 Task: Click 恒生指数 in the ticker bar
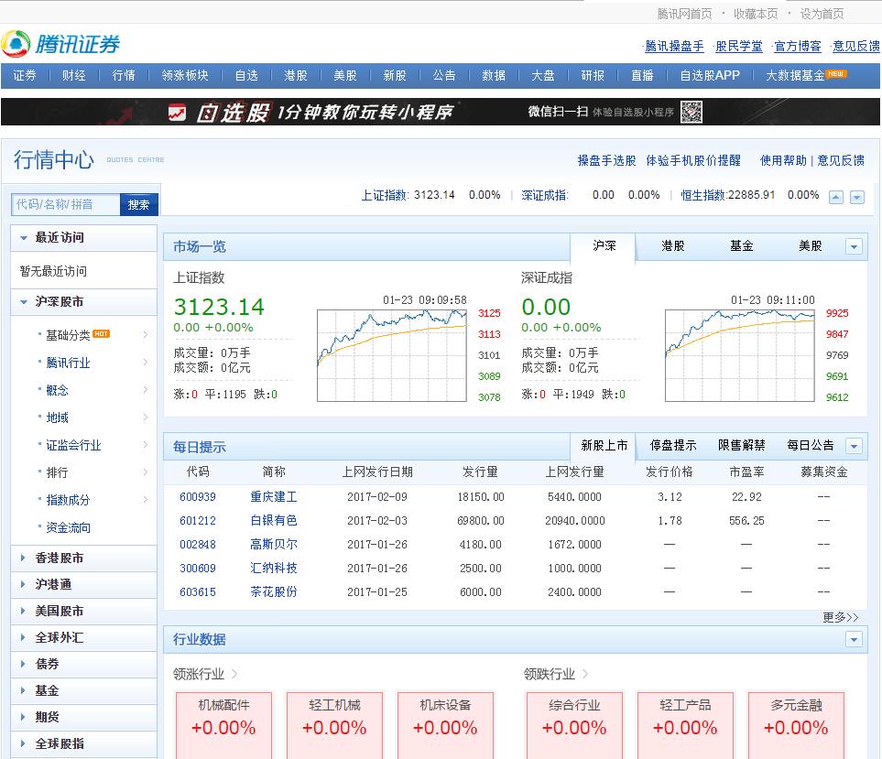(703, 195)
